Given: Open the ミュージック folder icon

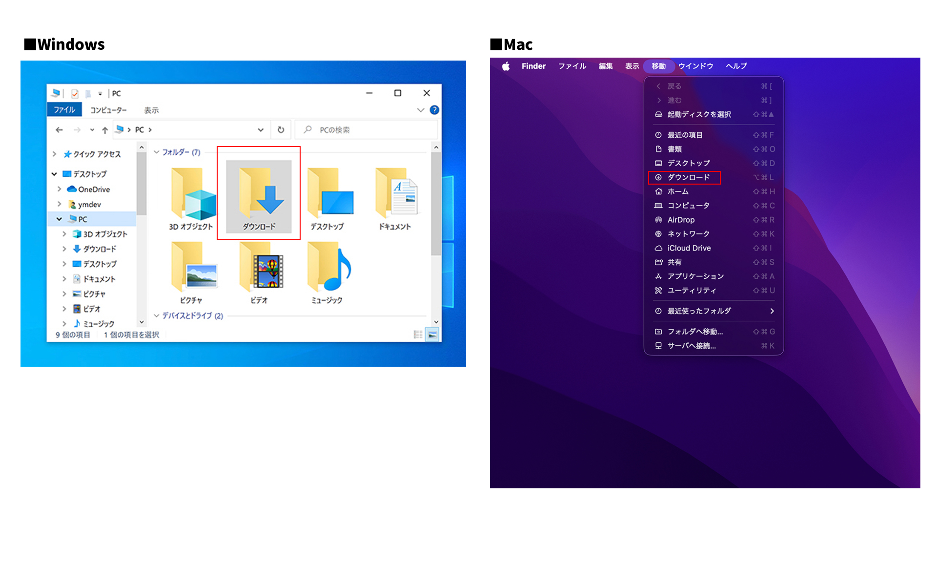Looking at the screenshot, I should [x=327, y=270].
